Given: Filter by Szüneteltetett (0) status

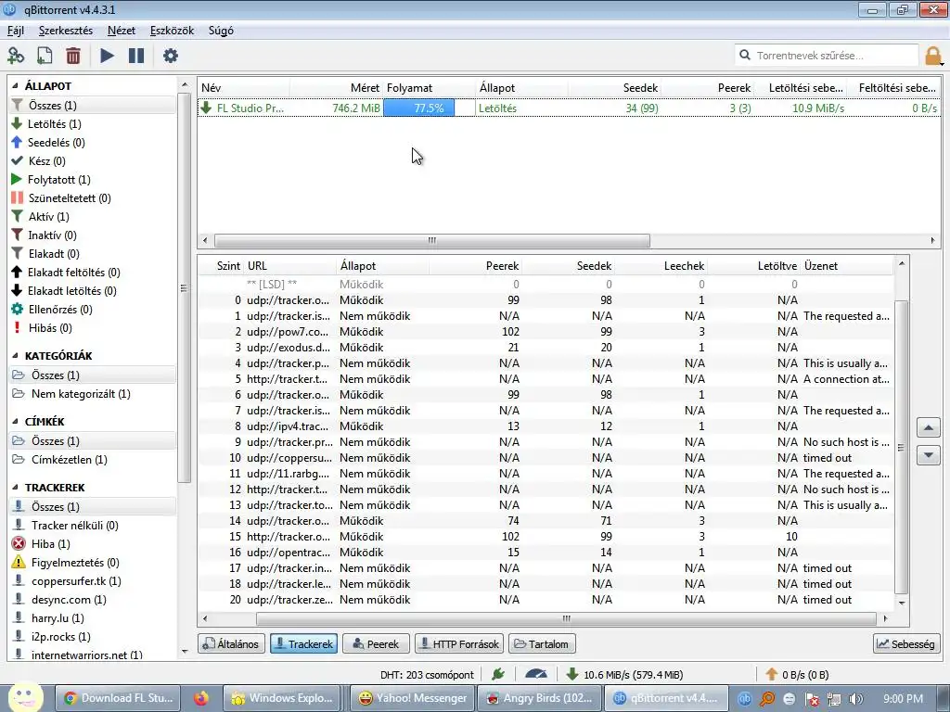Looking at the screenshot, I should point(93,198).
